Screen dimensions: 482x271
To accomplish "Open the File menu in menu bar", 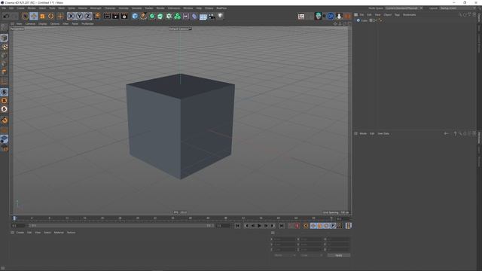I will tap(4, 8).
